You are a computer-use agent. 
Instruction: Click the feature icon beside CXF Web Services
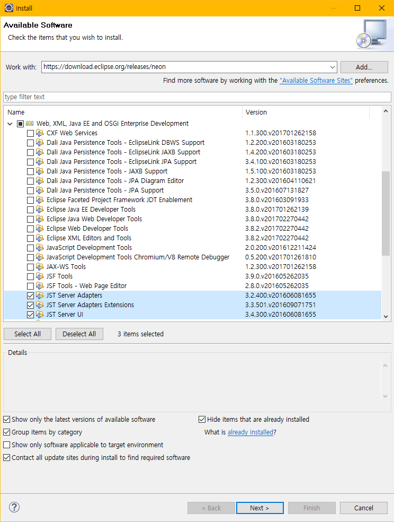(x=40, y=133)
